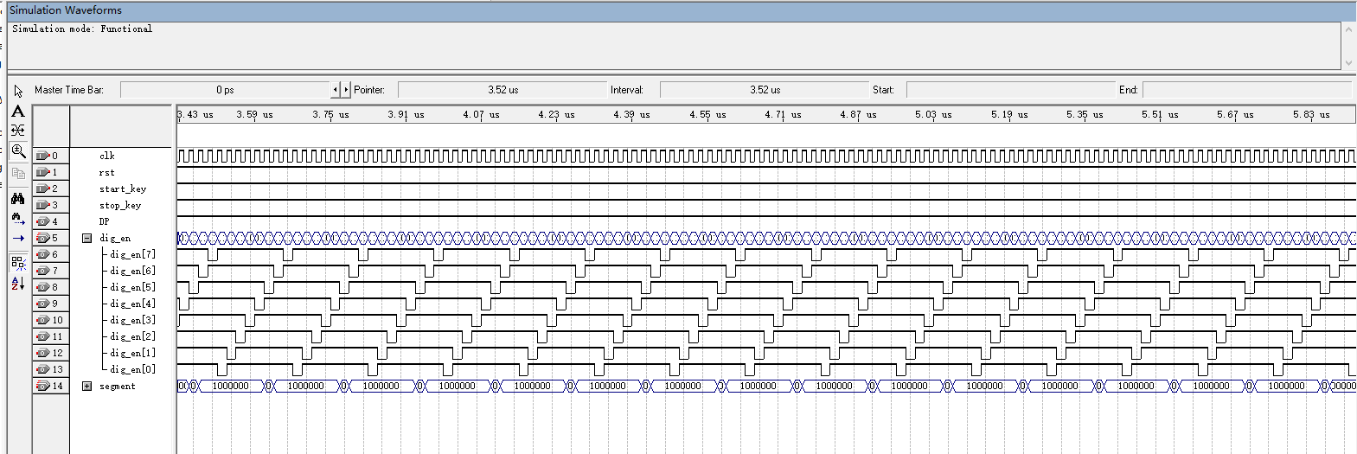Click the Pointer time field
The image size is (1357, 454).
(x=503, y=90)
